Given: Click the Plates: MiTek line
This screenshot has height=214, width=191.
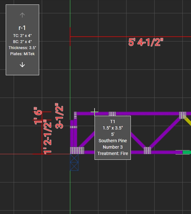Looking at the screenshot, I should pos(22,54).
